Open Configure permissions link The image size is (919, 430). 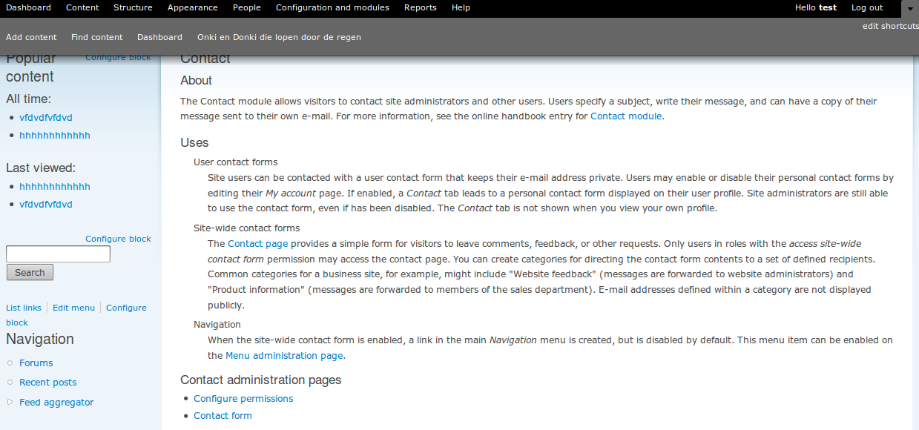pyautogui.click(x=243, y=399)
